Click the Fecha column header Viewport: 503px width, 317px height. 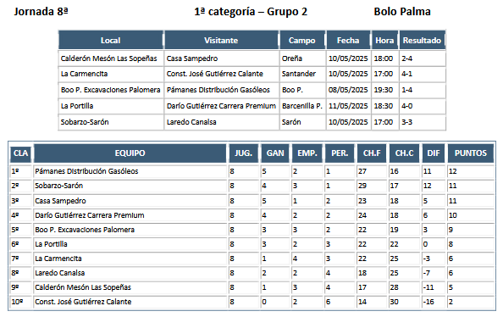click(x=348, y=40)
